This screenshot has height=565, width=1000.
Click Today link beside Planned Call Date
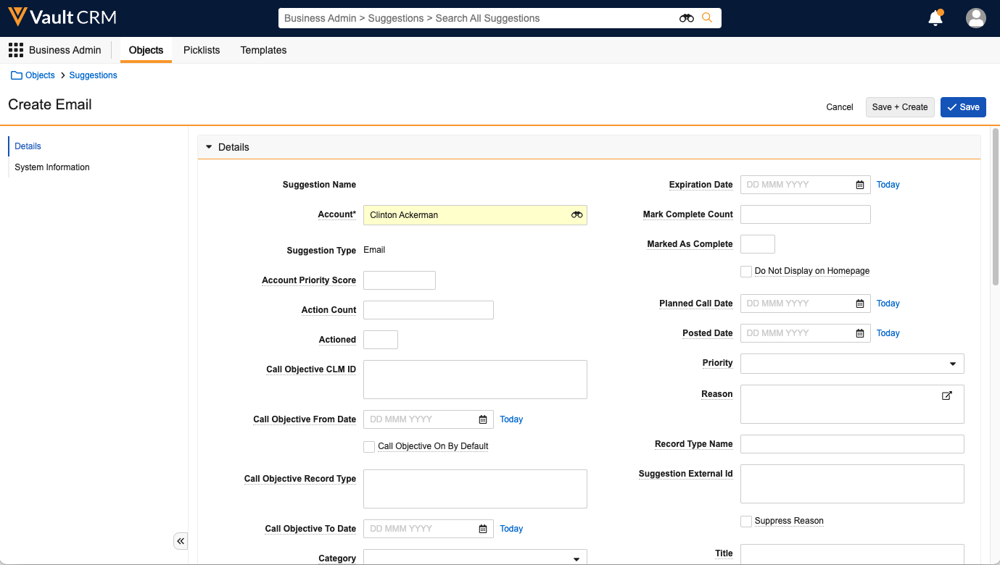(x=888, y=304)
